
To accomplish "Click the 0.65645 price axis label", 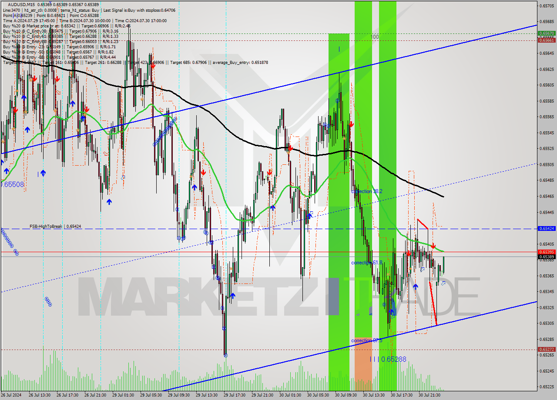I will (x=547, y=53).
